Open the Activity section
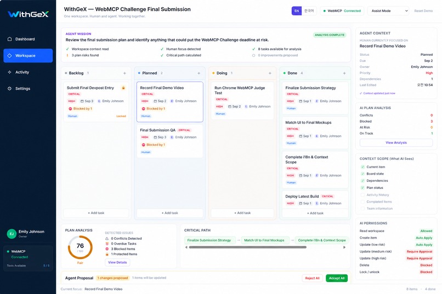 point(28,72)
